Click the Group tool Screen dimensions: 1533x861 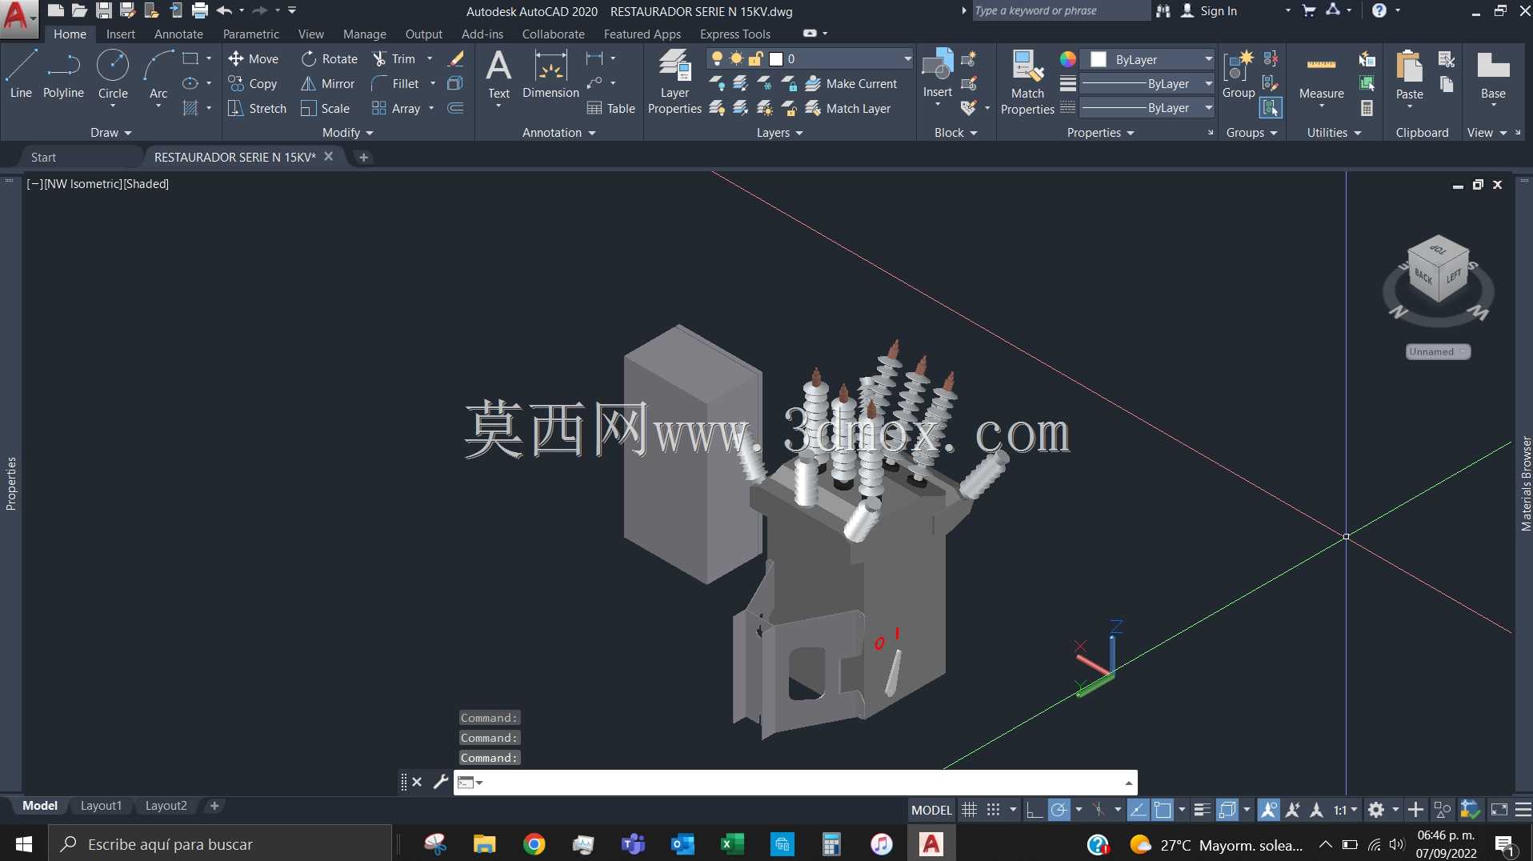(x=1239, y=74)
